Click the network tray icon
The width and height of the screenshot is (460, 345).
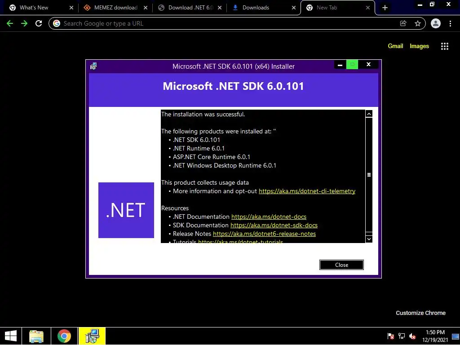(x=401, y=336)
